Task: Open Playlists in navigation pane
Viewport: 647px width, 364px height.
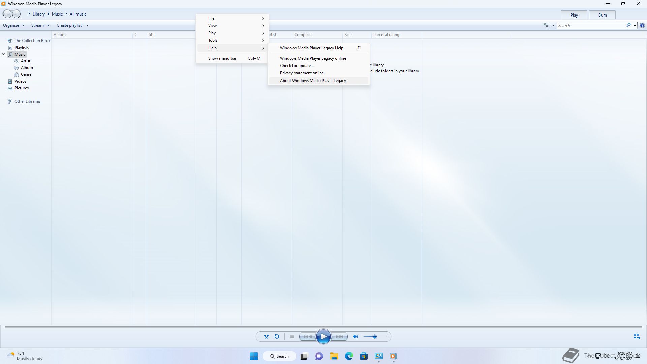Action: 18,48
